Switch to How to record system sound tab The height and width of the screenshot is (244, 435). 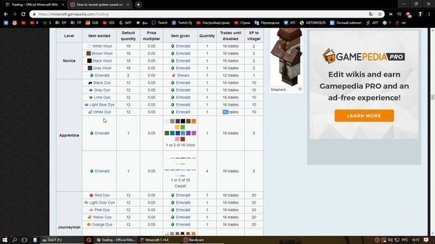(99, 5)
